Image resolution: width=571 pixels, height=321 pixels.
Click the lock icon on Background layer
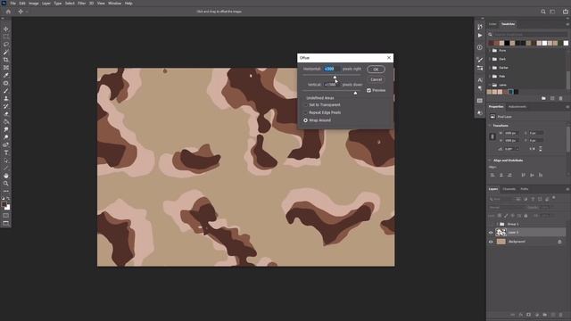coord(559,242)
